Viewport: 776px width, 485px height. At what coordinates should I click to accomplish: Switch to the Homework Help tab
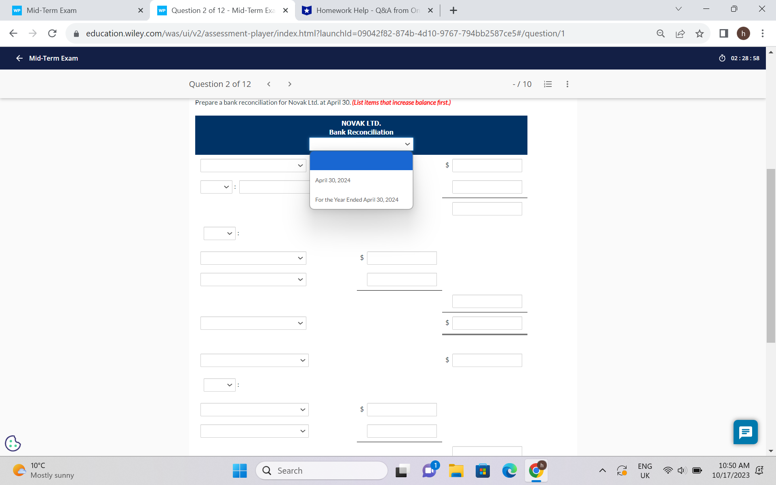tap(364, 10)
